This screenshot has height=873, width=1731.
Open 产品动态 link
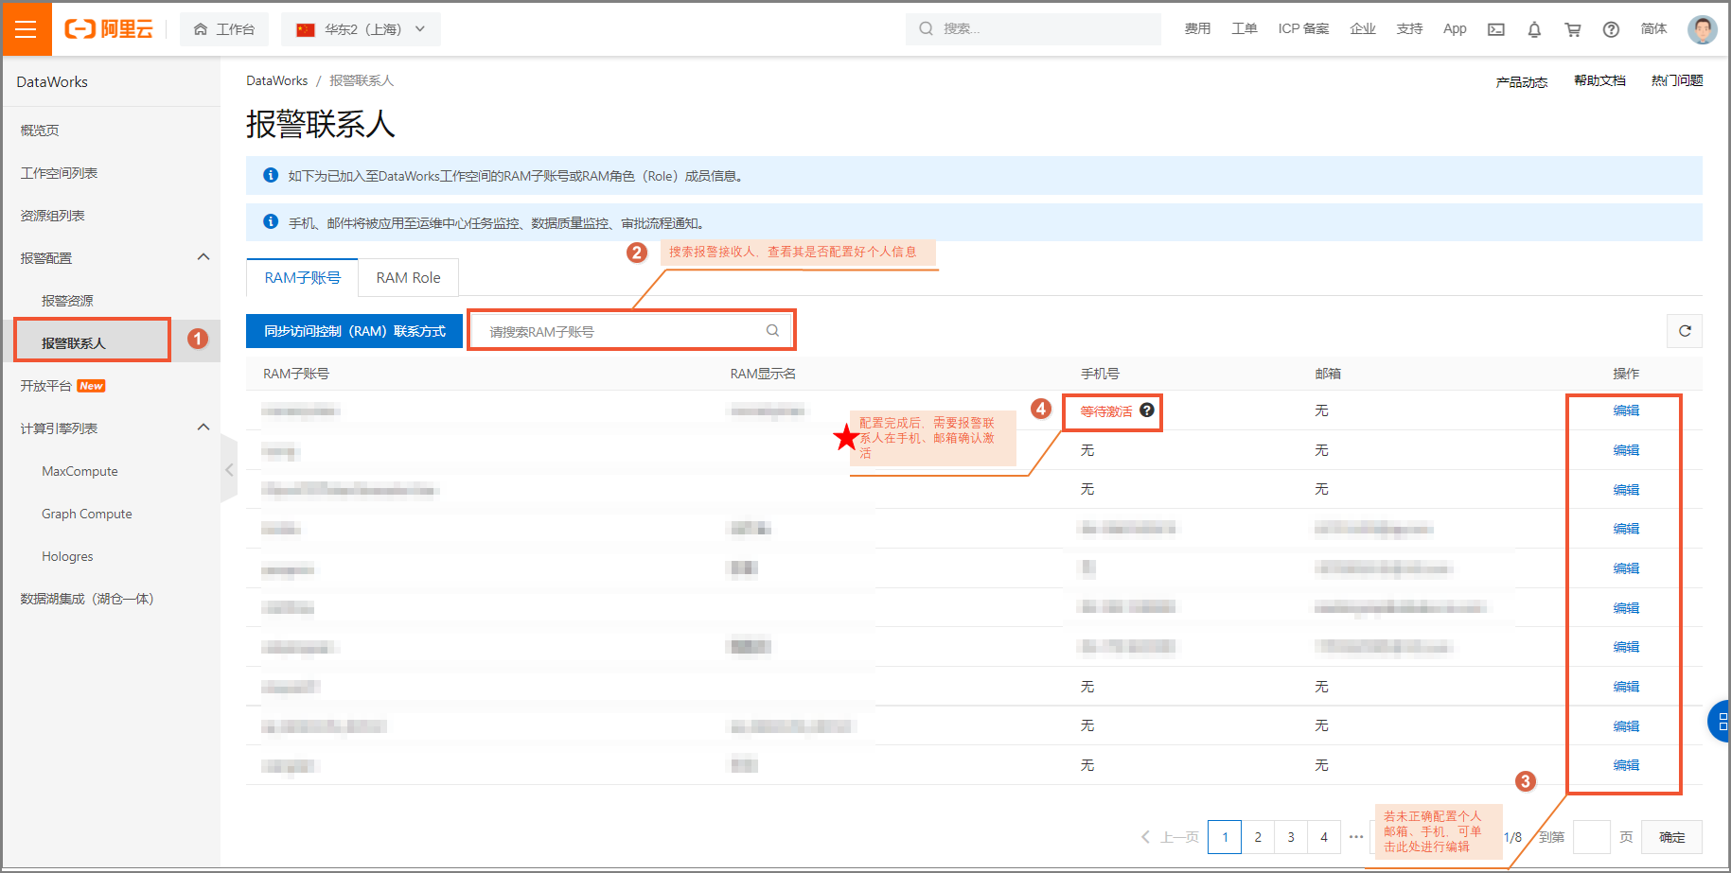(x=1521, y=81)
